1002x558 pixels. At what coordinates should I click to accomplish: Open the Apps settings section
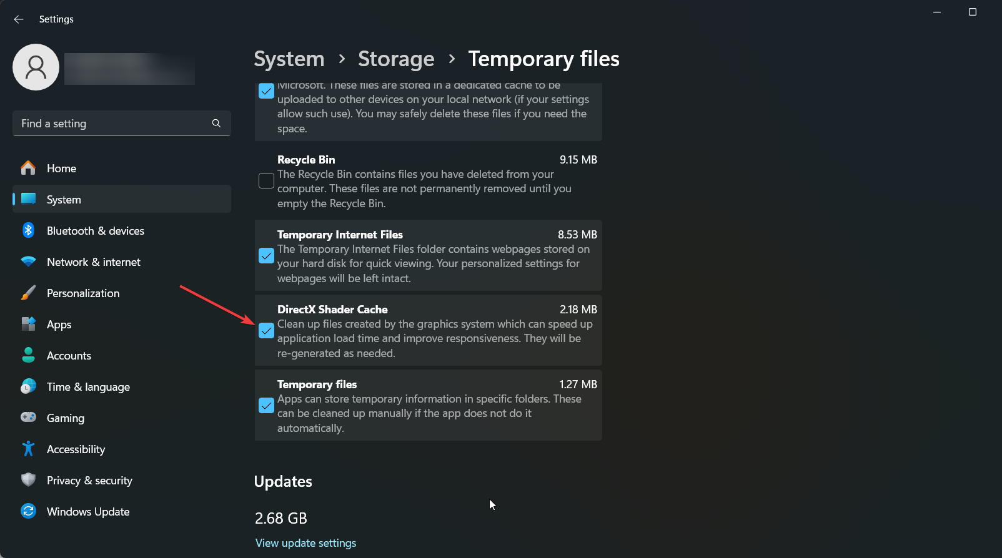(x=59, y=325)
